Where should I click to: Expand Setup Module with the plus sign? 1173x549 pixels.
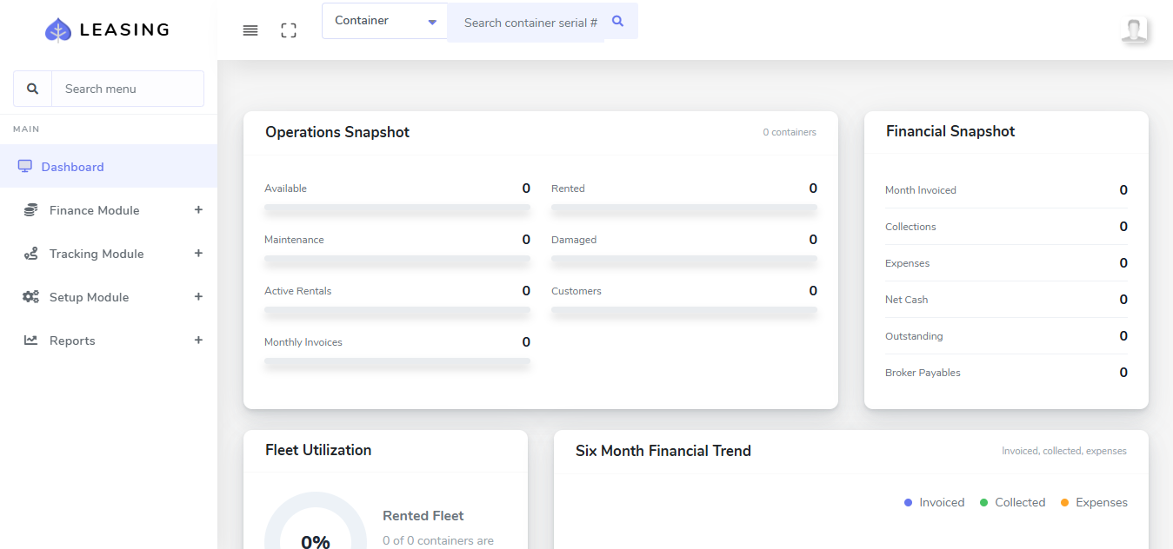pyautogui.click(x=198, y=297)
